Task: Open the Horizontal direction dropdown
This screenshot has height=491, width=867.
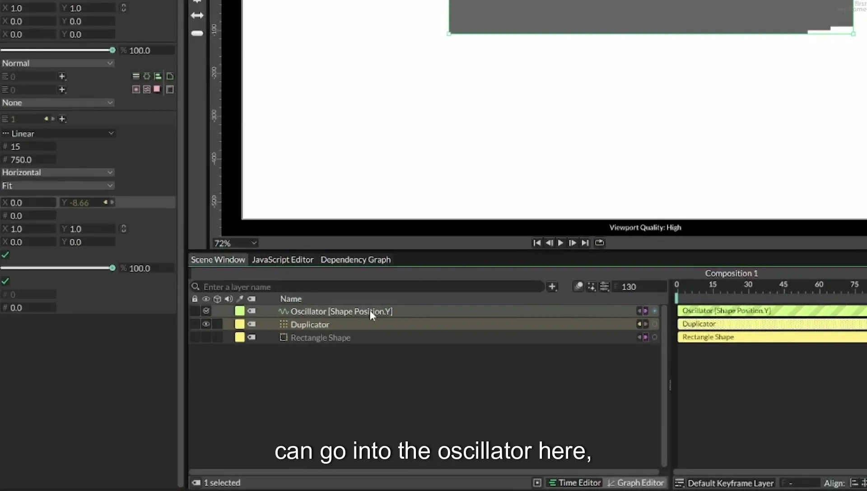Action: pos(57,172)
